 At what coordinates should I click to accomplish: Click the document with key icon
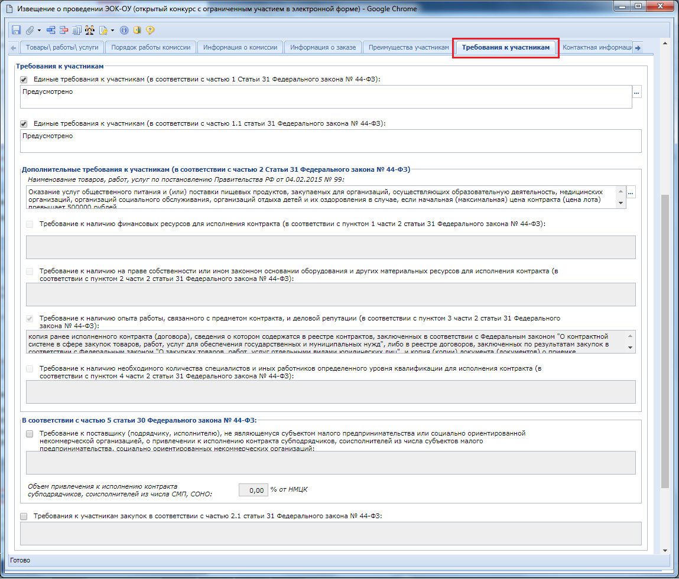pos(103,30)
